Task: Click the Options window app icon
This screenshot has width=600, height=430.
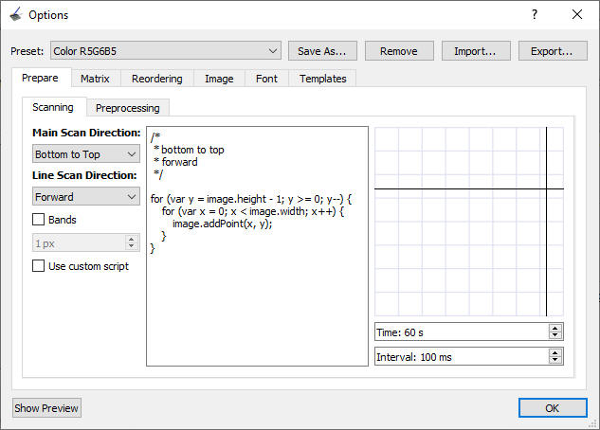Action: coord(14,15)
